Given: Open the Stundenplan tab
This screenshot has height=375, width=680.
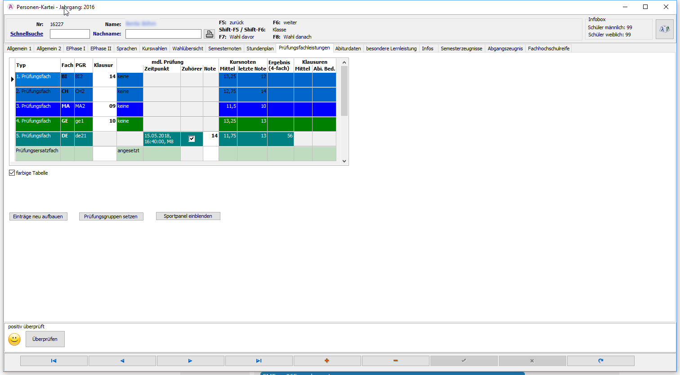Looking at the screenshot, I should click(x=260, y=49).
